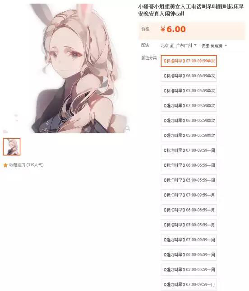The height and width of the screenshot is (291, 249).
Task: Choose 【强力叫早】06:00-06:59单次 option
Action: (x=189, y=121)
